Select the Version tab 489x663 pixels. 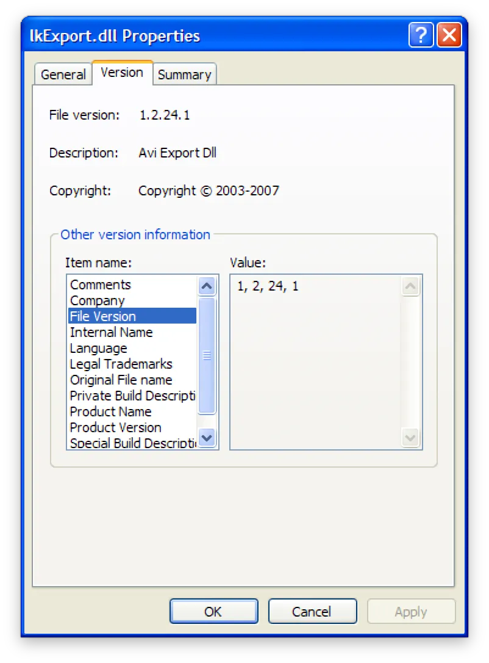[x=122, y=73]
